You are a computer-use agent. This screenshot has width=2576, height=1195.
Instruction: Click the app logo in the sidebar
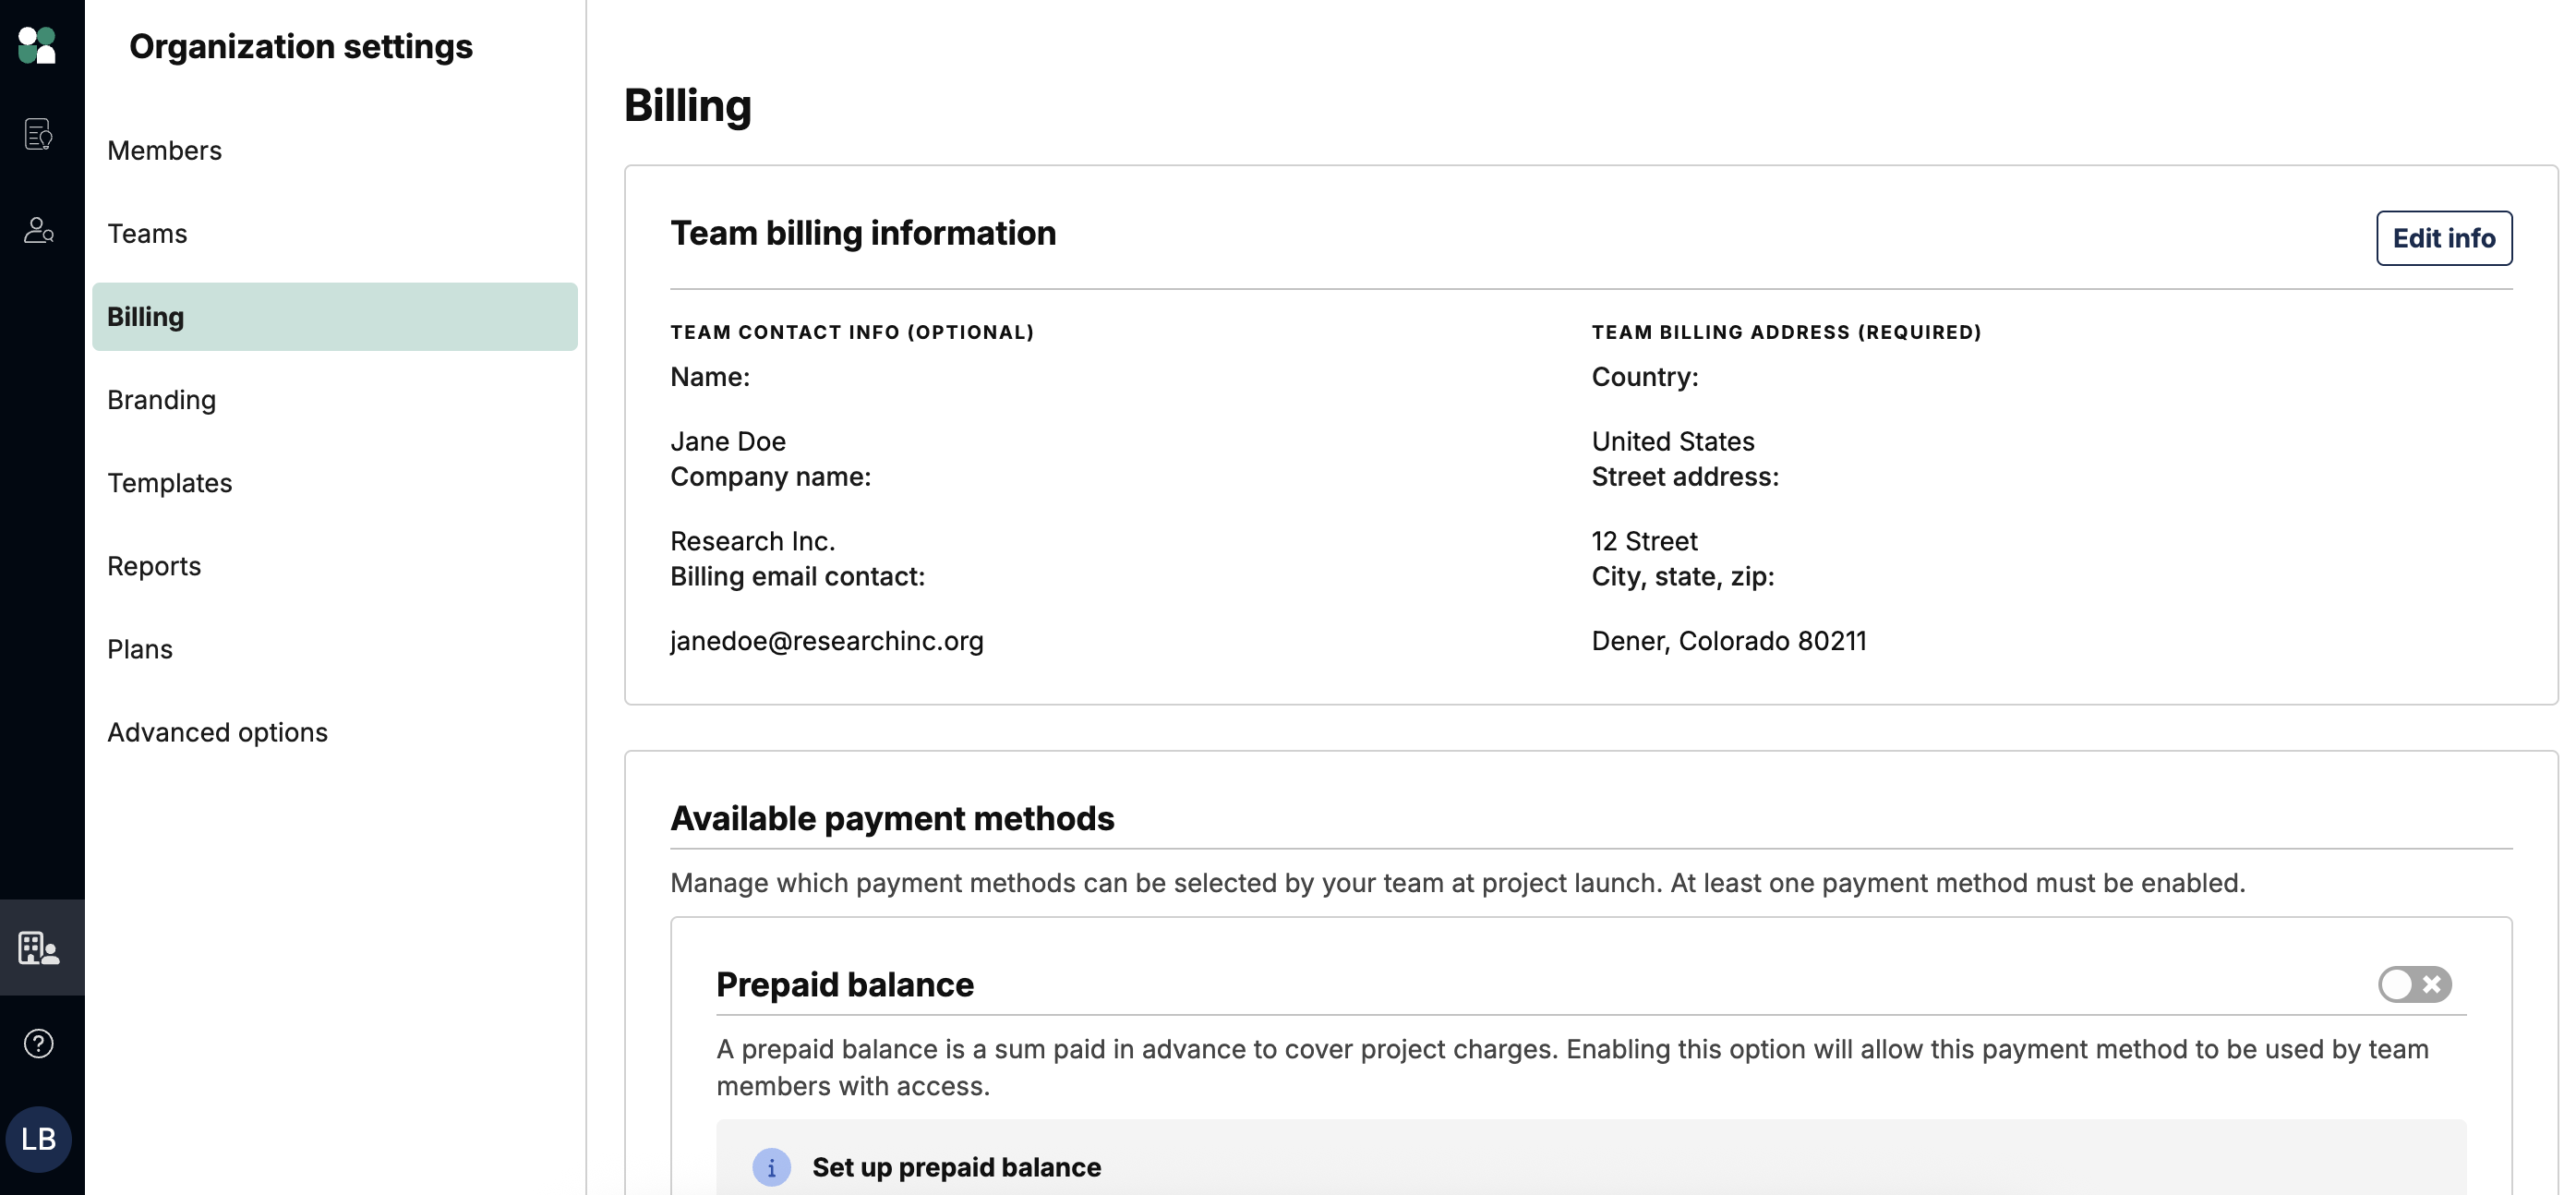pos(38,45)
